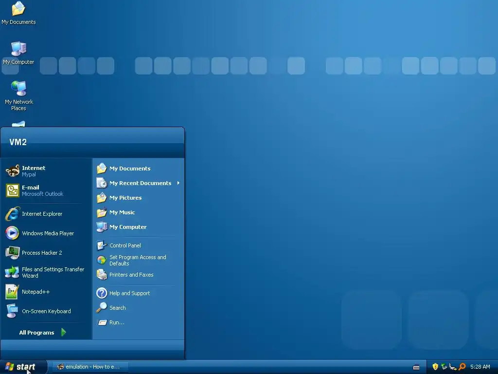Click the 5:28 AM clock

[x=480, y=367]
